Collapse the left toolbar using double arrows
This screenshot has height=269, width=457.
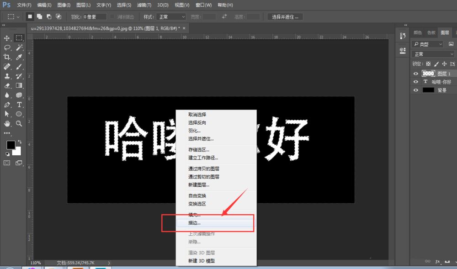[x=4, y=25]
